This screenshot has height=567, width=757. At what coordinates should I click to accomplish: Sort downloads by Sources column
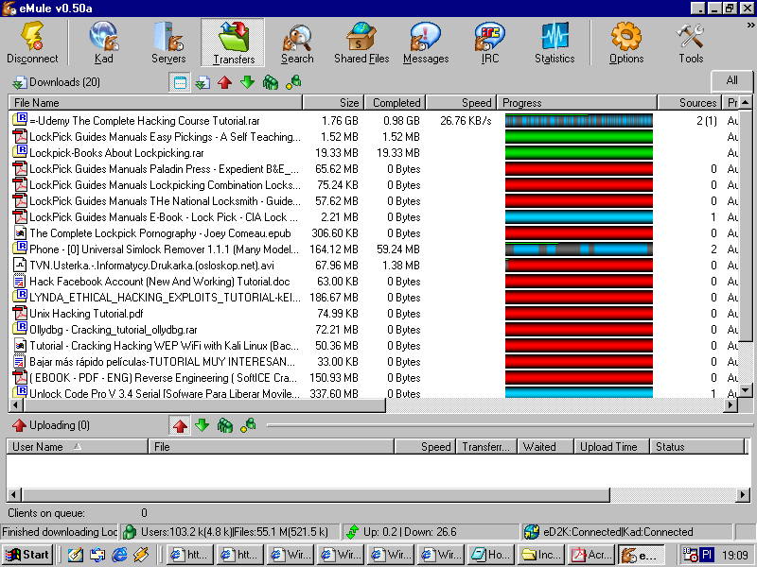[x=690, y=103]
